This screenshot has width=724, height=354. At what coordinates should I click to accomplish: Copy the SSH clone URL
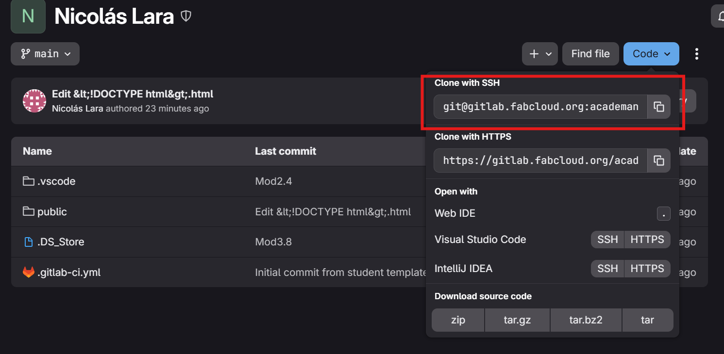(x=659, y=107)
